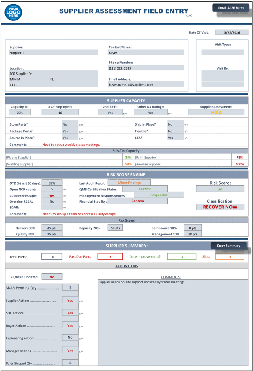Click the Parts Shipped Qty field
This screenshot has height=371, width=253.
[x=70, y=362]
